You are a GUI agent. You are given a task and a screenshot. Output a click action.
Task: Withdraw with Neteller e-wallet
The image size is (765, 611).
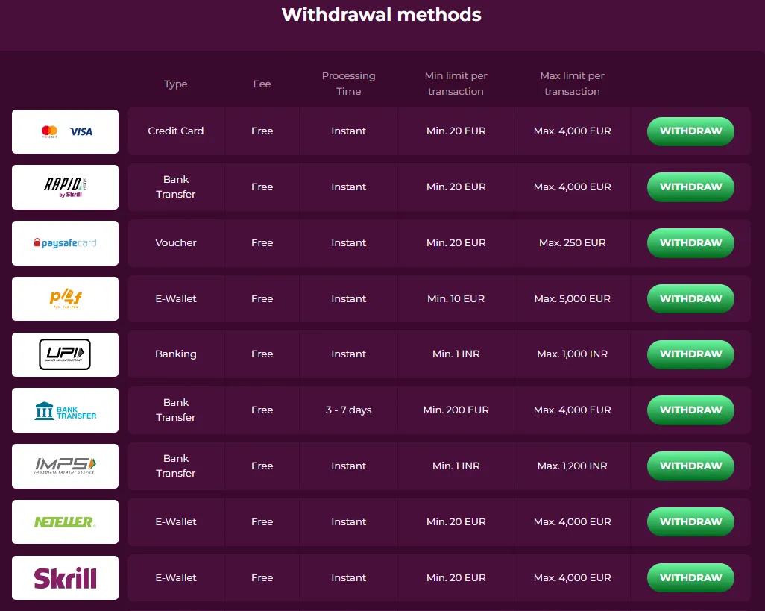(x=690, y=521)
